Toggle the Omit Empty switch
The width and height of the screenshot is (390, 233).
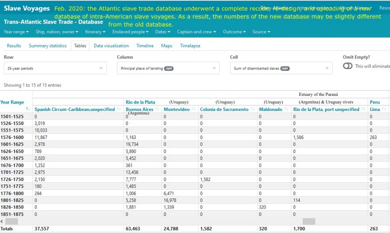click(348, 66)
